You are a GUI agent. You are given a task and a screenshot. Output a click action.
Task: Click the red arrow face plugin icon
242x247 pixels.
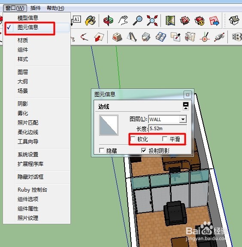click(99, 37)
